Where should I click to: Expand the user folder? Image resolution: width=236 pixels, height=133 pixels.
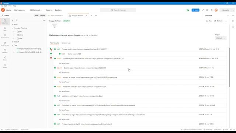[x=14, y=38]
